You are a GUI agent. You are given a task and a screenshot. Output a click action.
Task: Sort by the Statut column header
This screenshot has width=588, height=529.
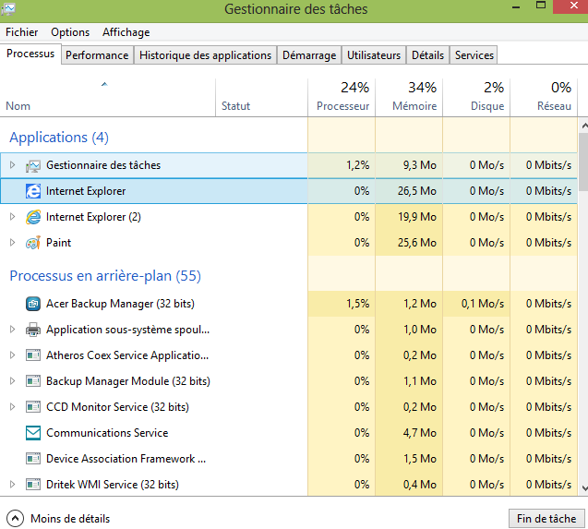pyautogui.click(x=262, y=98)
